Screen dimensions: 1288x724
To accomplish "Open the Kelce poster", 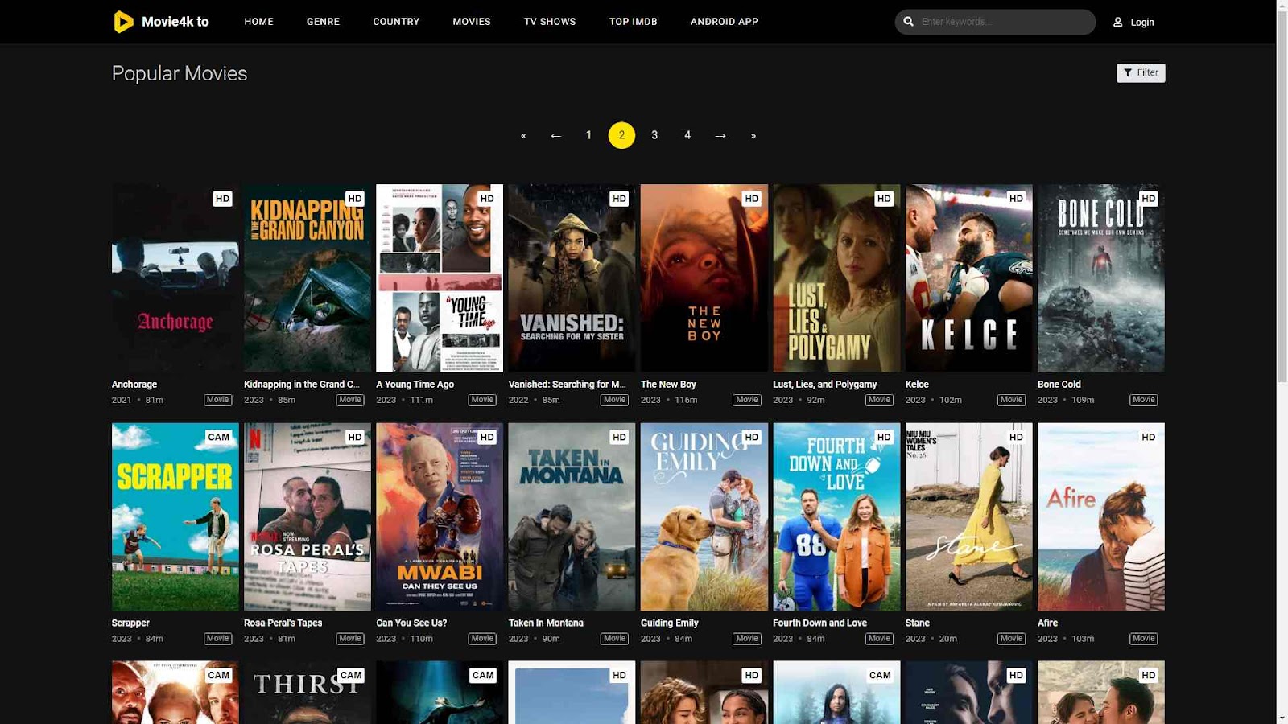I will point(968,278).
